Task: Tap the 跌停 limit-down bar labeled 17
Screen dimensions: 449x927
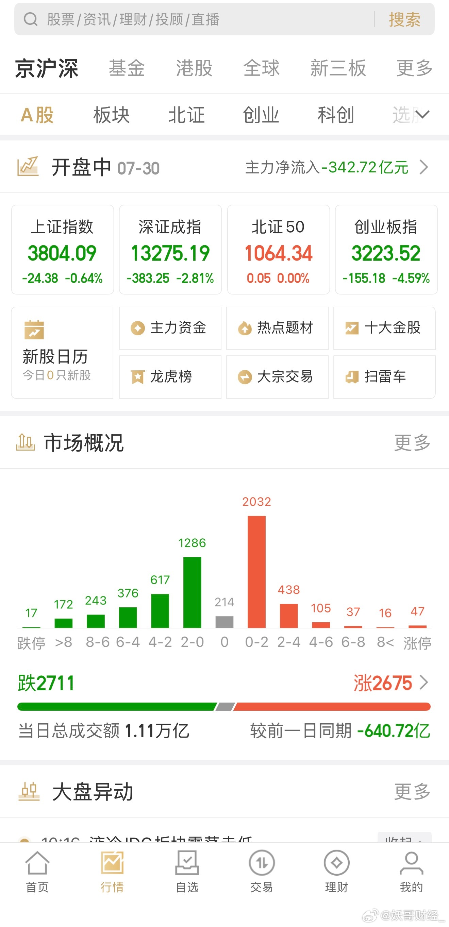Action: click(31, 627)
